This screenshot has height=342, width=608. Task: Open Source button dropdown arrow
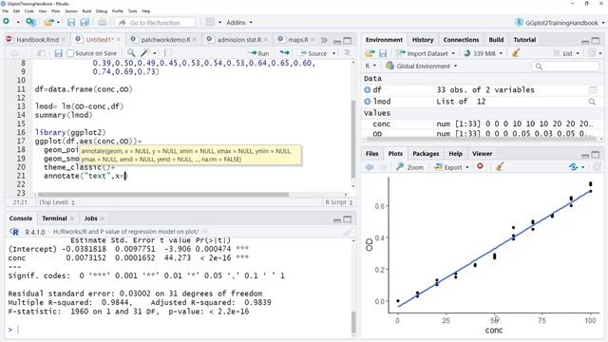coord(333,53)
